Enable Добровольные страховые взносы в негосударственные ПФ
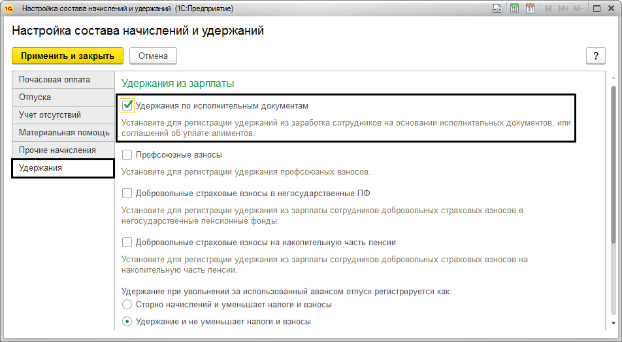Viewport: 622px width, 342px height. [127, 194]
